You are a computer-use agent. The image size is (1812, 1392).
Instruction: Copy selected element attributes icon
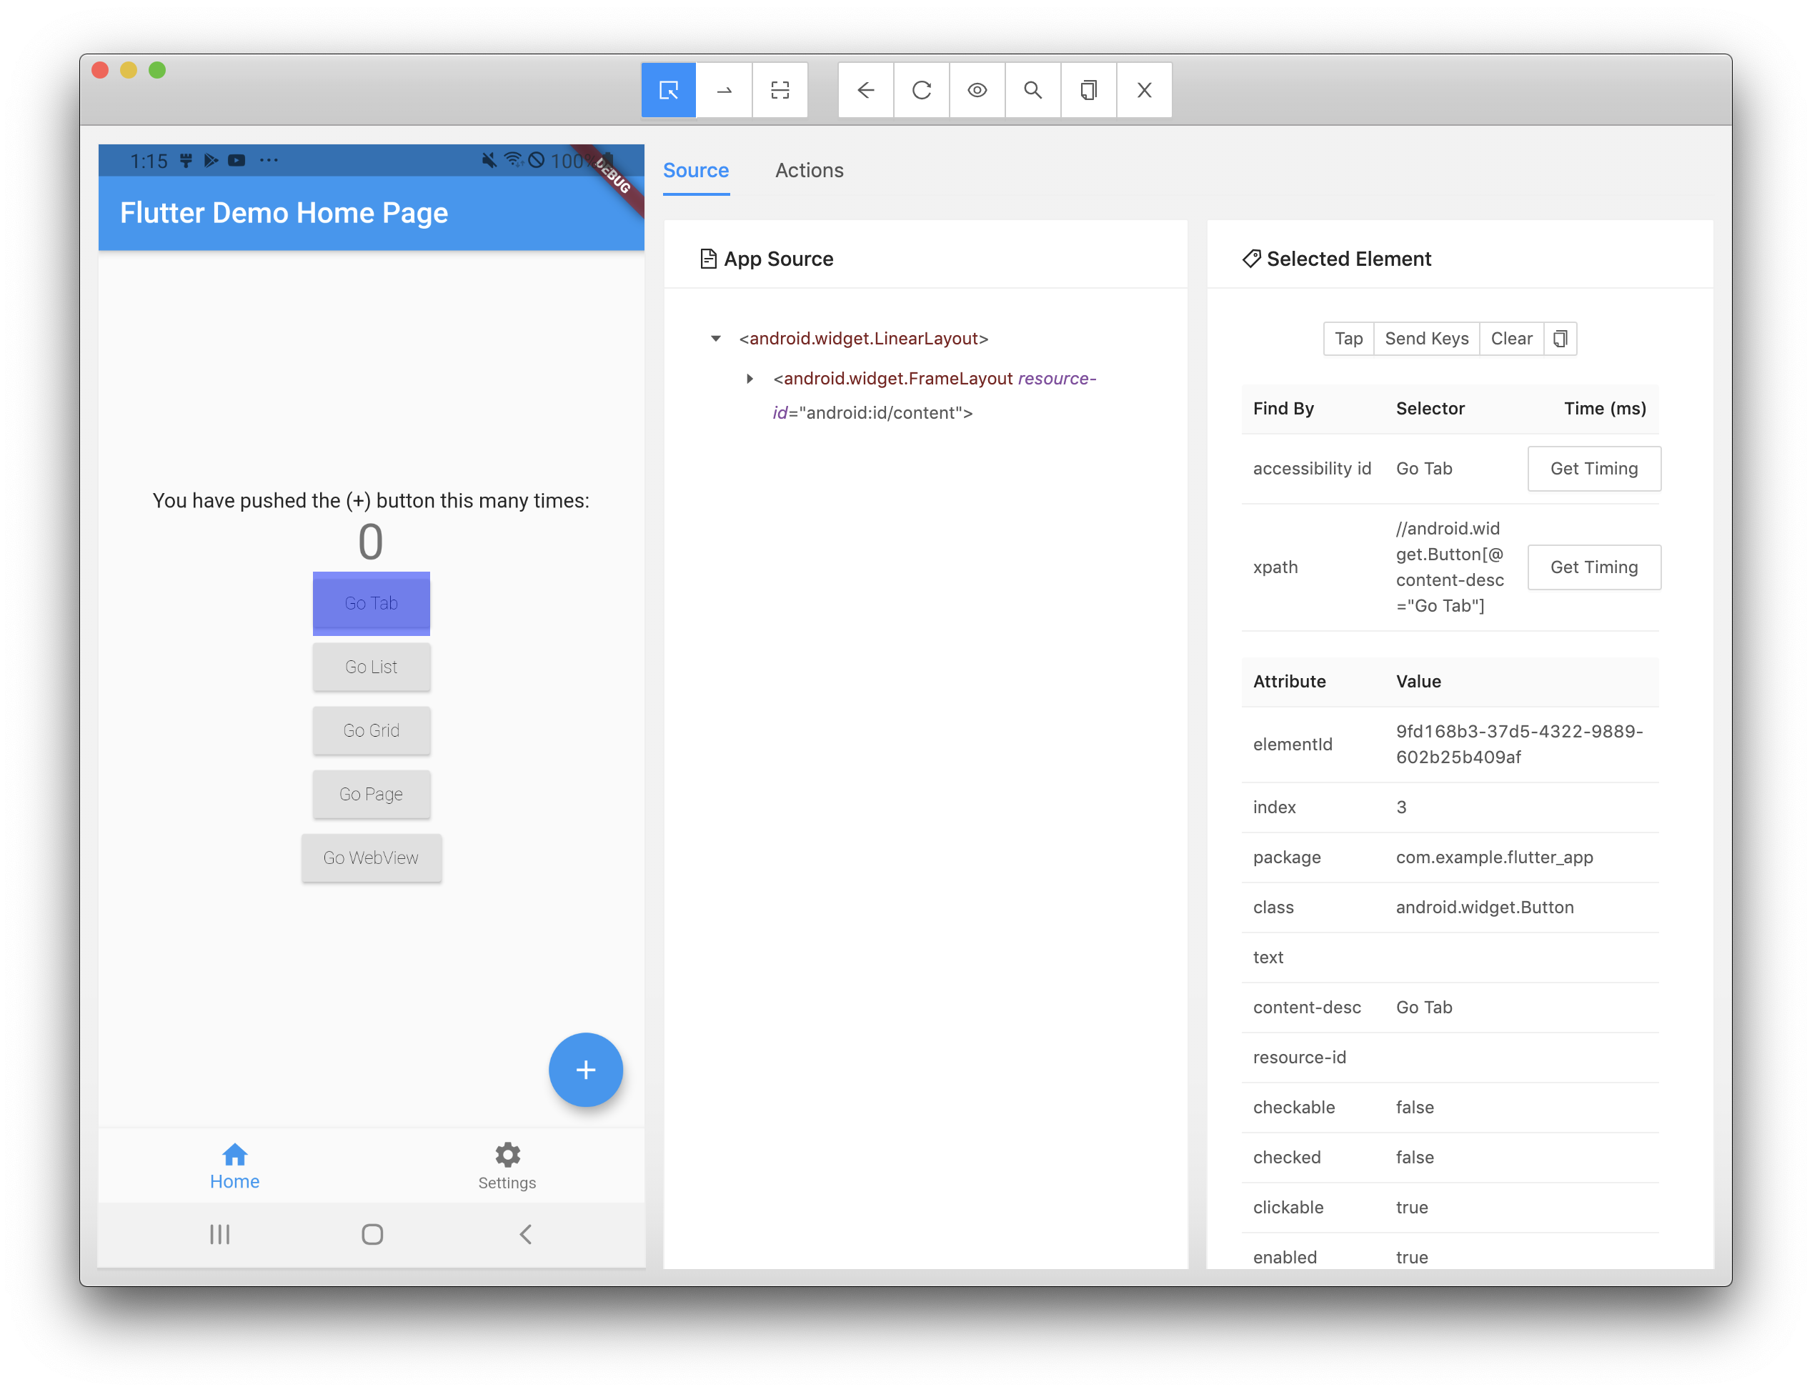tap(1559, 338)
